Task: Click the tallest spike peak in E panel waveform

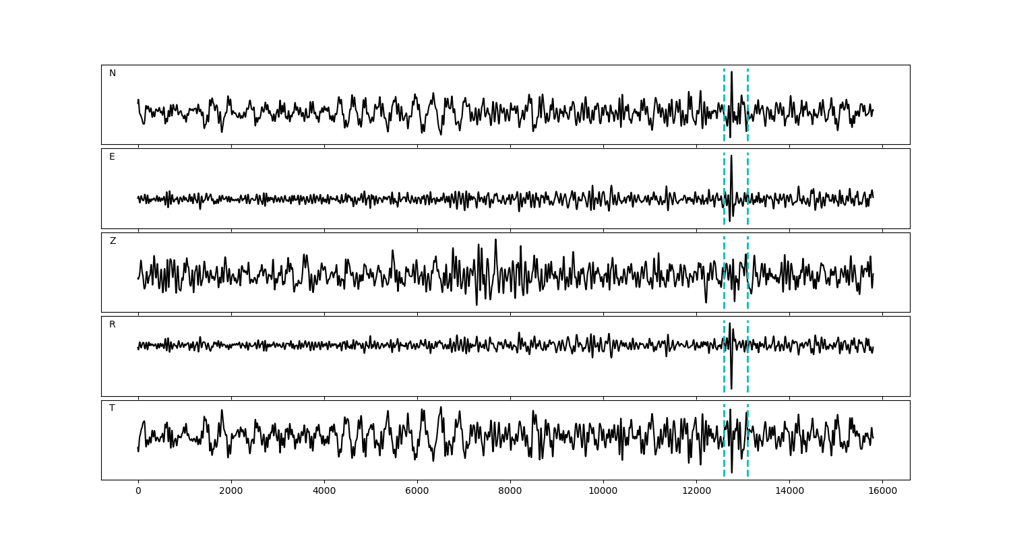Action: [731, 157]
